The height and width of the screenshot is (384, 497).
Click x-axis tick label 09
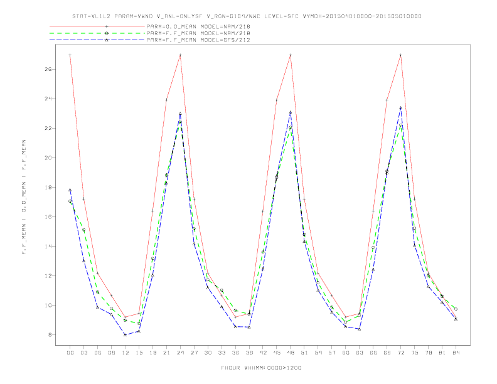tap(111, 353)
